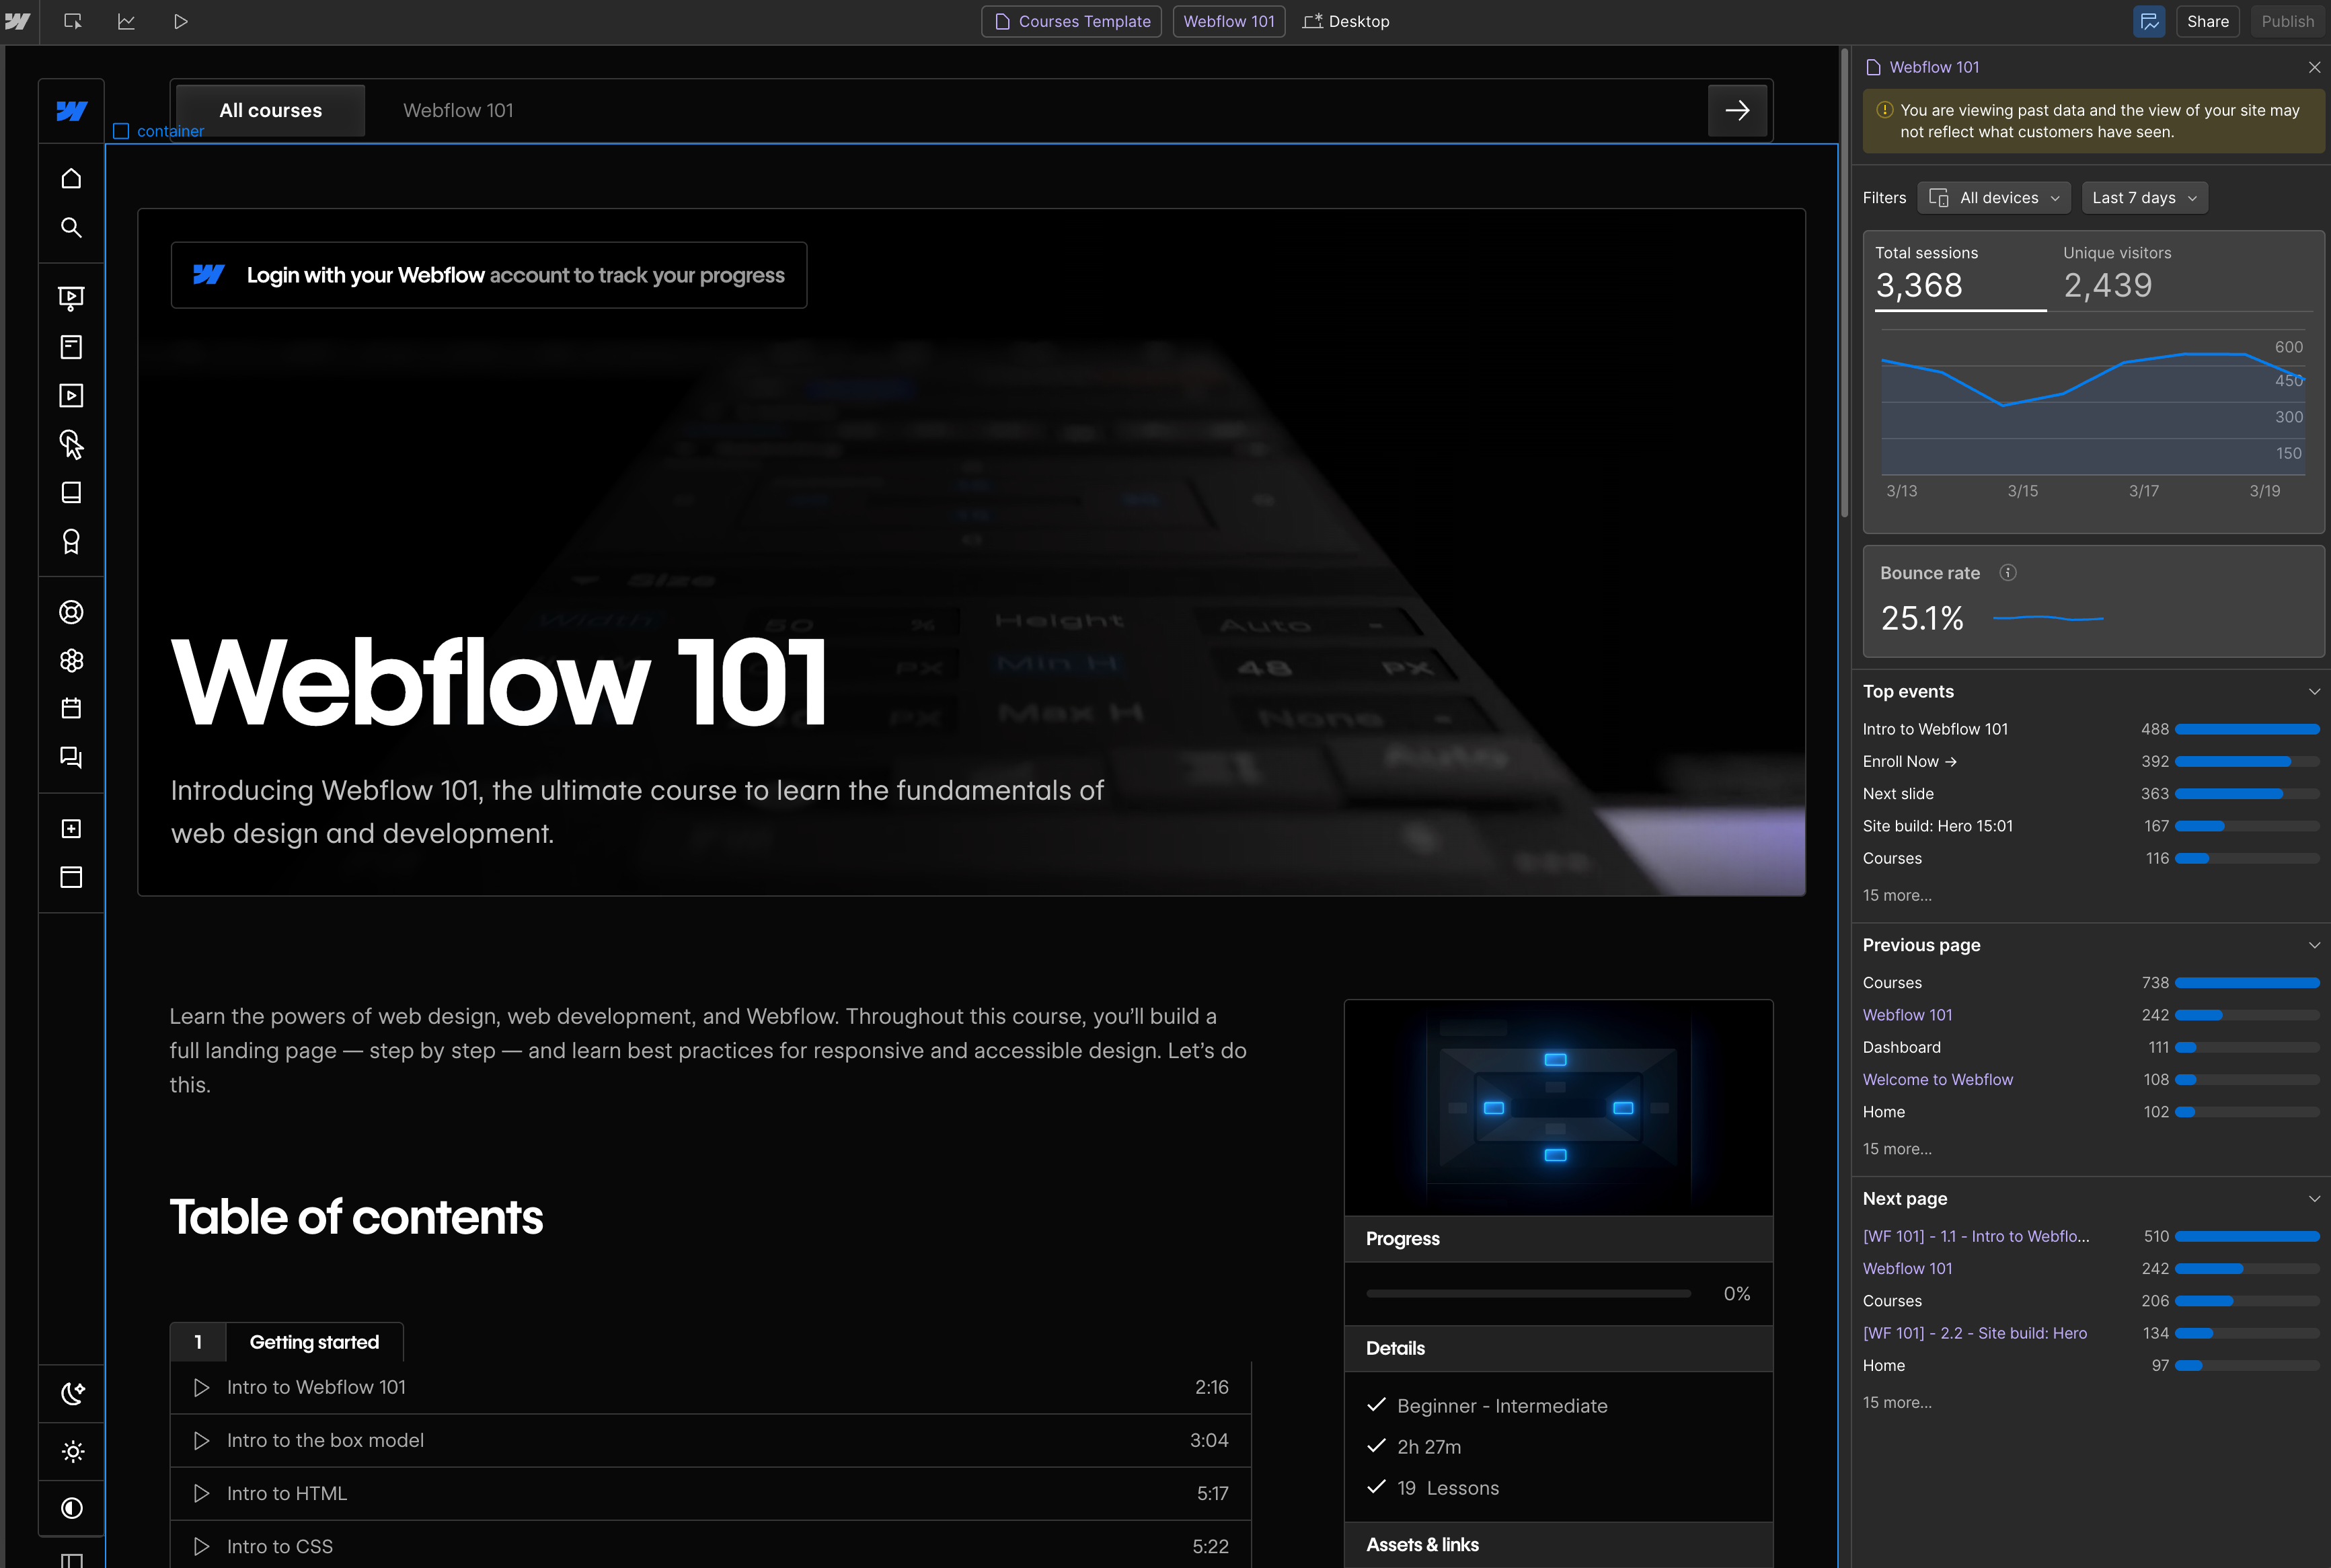This screenshot has height=1568, width=2331.
Task: Open Intro to the box model lesson
Action: pos(711,1440)
